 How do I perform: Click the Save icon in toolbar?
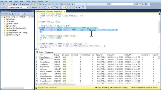14,4
